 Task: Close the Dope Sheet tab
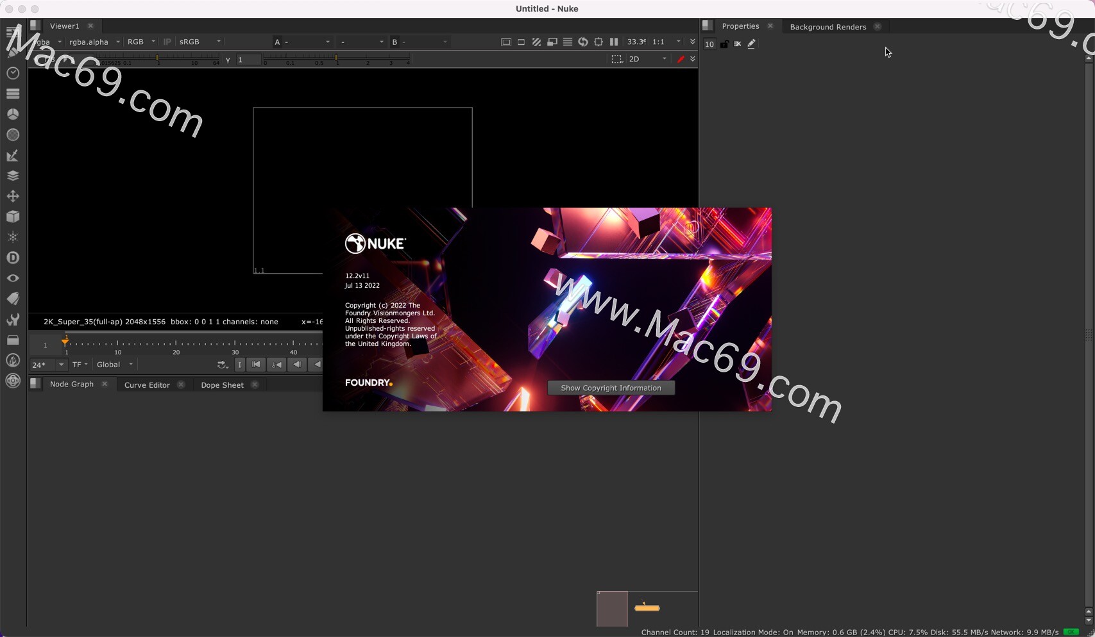tap(255, 385)
